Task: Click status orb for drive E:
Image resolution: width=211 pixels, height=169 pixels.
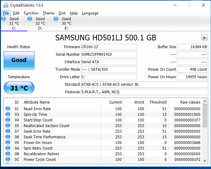Action: pos(56,19)
